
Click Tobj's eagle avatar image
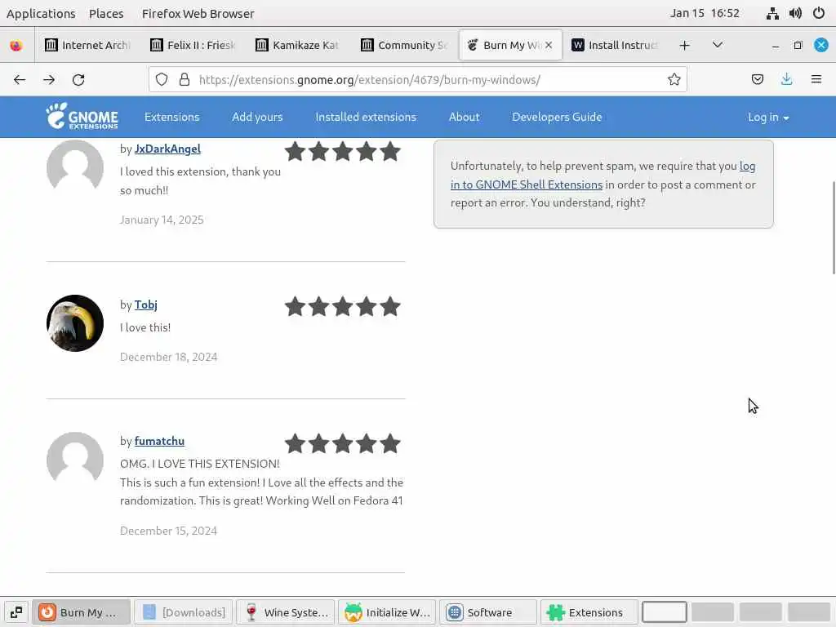tap(75, 323)
